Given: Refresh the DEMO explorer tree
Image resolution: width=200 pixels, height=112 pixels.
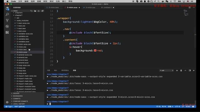Looking at the screenshot, I should click(39, 11).
